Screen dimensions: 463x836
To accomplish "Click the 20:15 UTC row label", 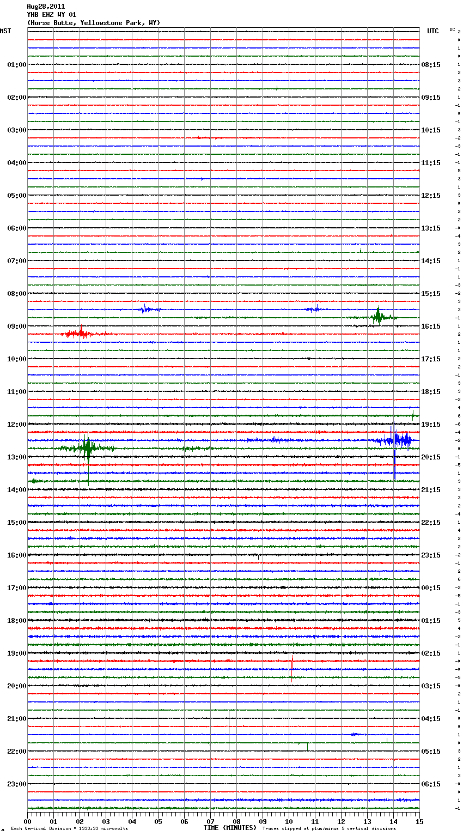I will click(x=431, y=457).
